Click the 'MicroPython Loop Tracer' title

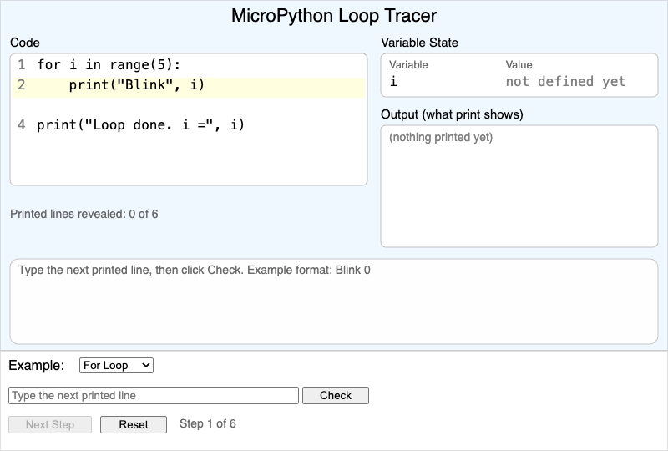click(x=334, y=16)
